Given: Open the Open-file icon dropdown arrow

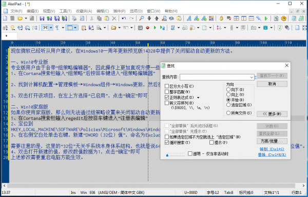Looking at the screenshot, I should click(x=26, y=18).
